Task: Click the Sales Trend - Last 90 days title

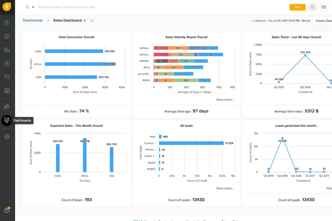Action: [x=296, y=37]
